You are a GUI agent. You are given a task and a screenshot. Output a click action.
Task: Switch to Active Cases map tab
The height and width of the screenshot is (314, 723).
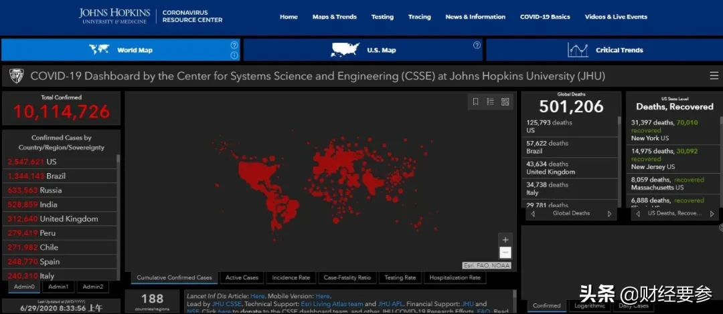[x=242, y=277]
